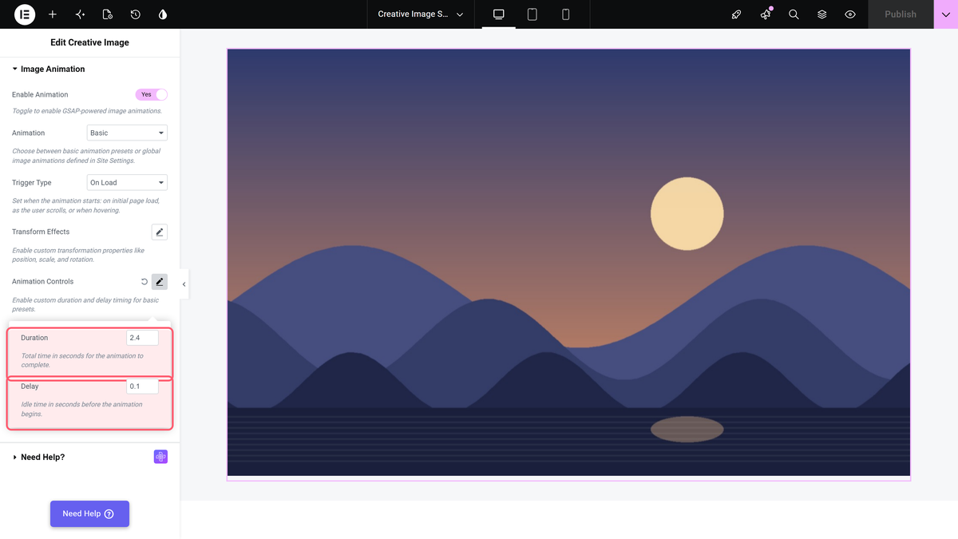This screenshot has width=958, height=539.
Task: Click the Transform Effects label
Action: point(41,232)
